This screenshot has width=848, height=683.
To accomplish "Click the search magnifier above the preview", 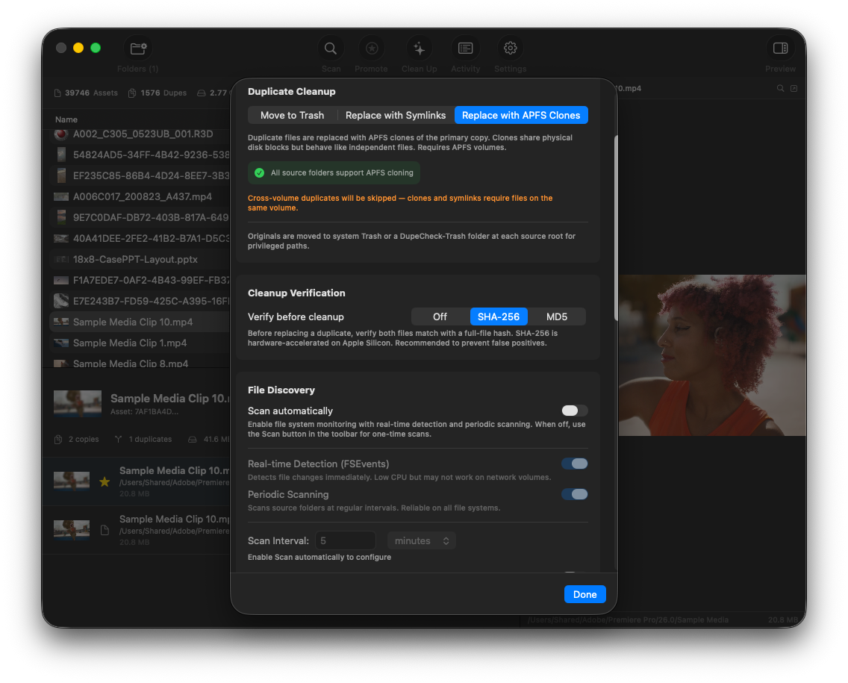I will coord(781,88).
